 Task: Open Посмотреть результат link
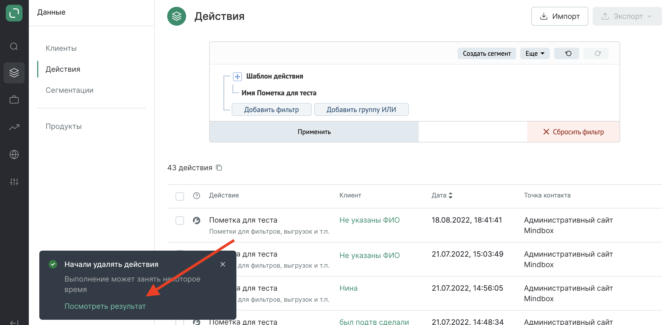[x=105, y=306]
